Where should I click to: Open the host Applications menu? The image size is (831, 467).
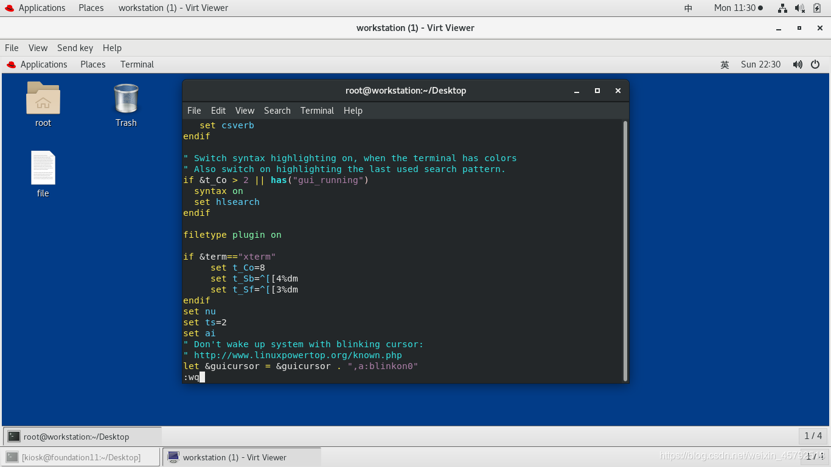[42, 8]
